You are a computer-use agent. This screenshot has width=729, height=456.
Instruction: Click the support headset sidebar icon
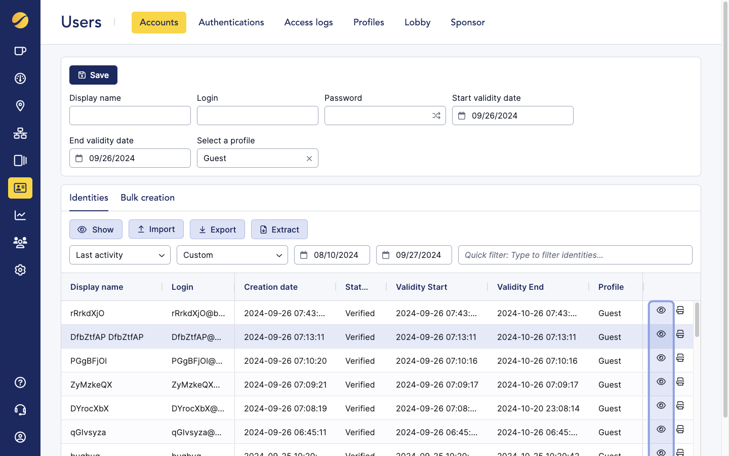point(20,410)
